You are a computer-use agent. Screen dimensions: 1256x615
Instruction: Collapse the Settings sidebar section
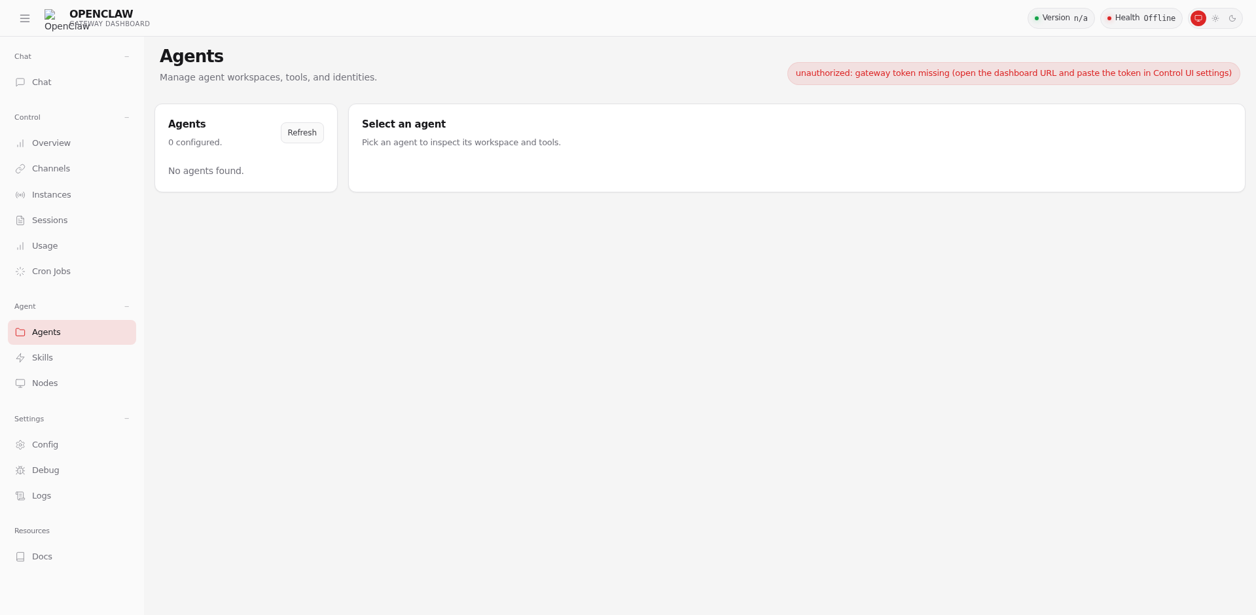(x=126, y=419)
